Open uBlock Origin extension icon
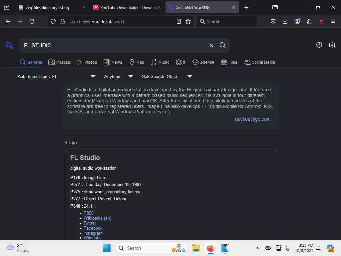 [x=321, y=21]
